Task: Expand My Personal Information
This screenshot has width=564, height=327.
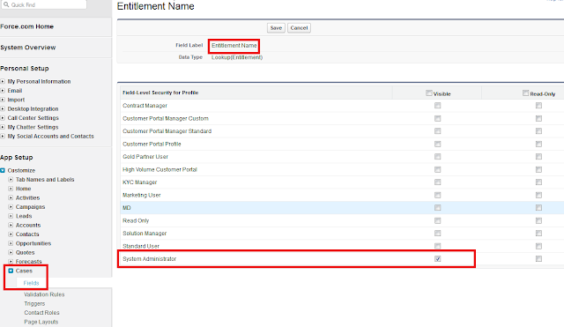Action: point(3,82)
